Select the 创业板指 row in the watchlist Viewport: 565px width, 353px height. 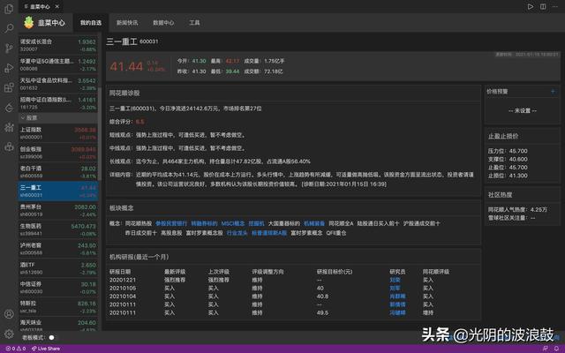[x=58, y=153]
